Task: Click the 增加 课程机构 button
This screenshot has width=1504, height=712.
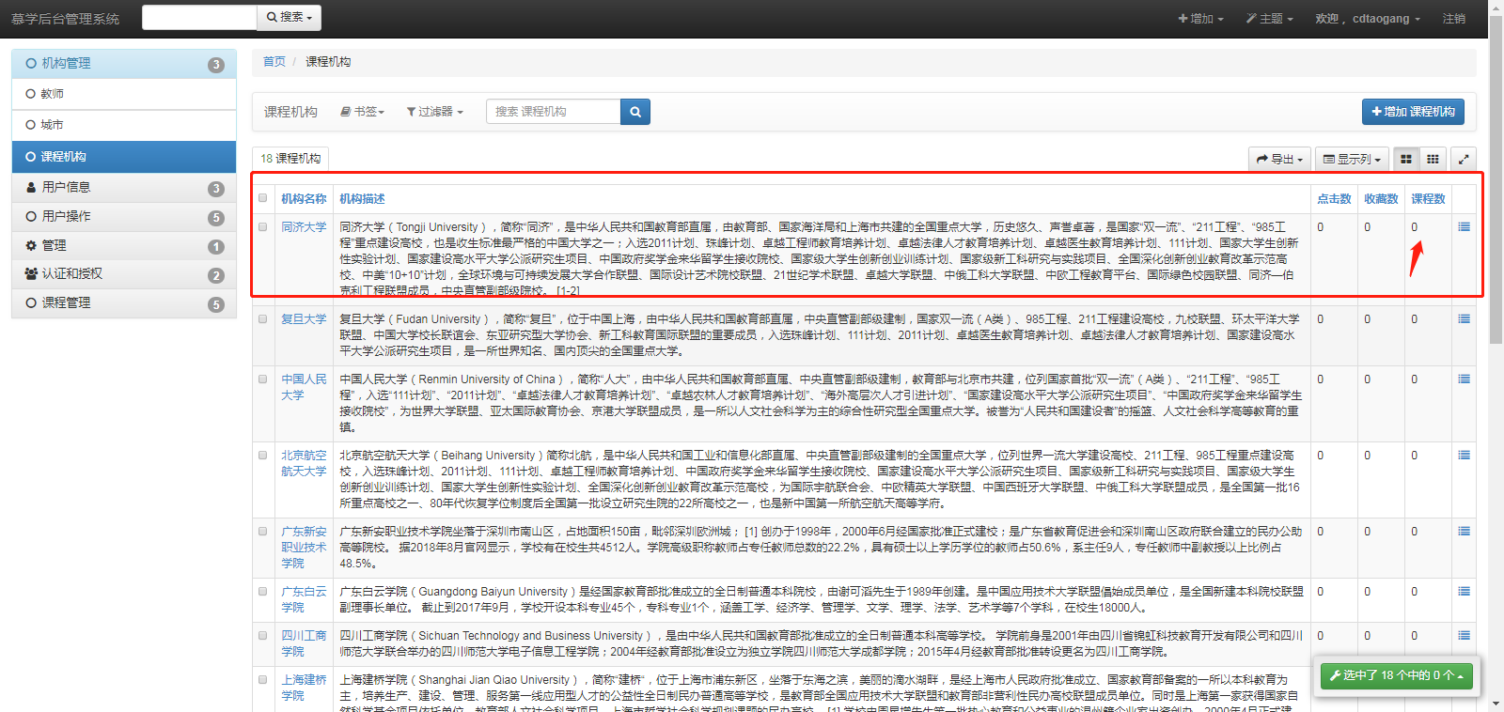Action: (x=1413, y=112)
